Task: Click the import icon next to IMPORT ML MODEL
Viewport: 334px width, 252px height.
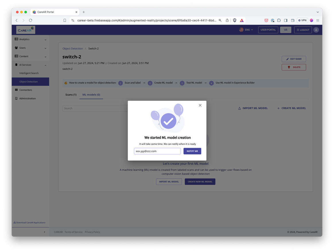Action: [239, 108]
